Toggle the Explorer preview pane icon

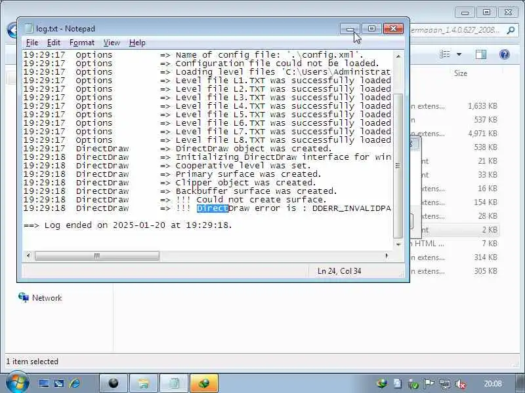[481, 54]
